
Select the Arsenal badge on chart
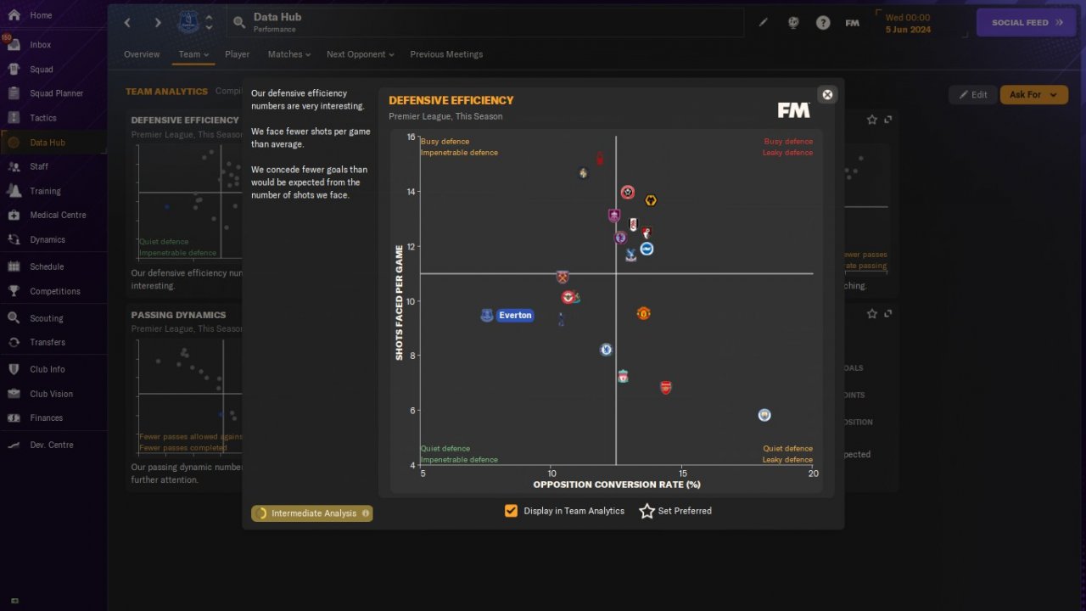666,387
